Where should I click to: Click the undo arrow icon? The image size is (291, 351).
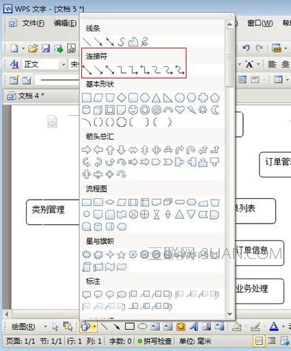[x=246, y=48]
